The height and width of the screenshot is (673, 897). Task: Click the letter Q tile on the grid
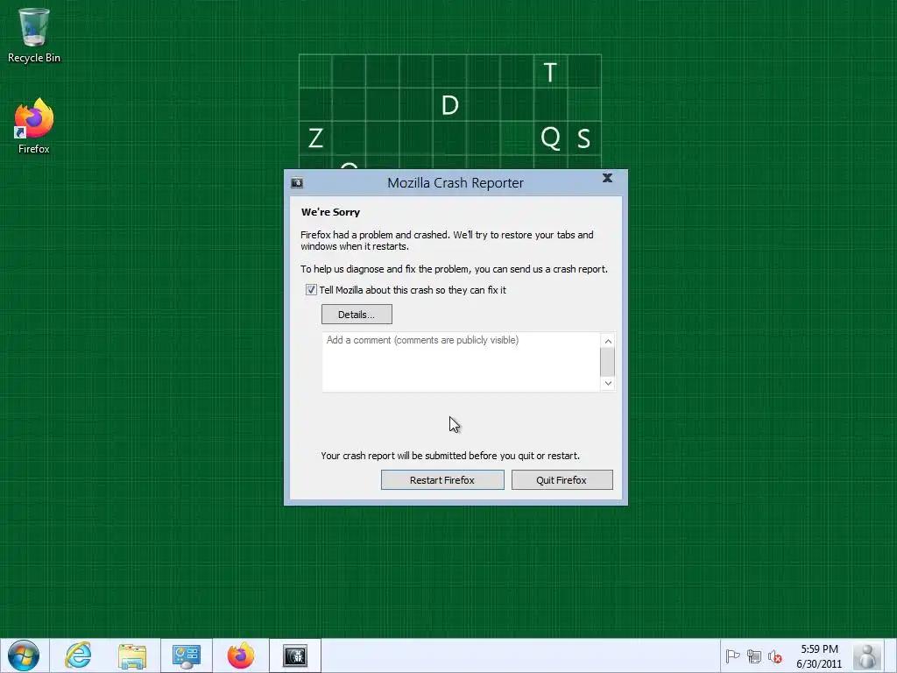(x=550, y=138)
